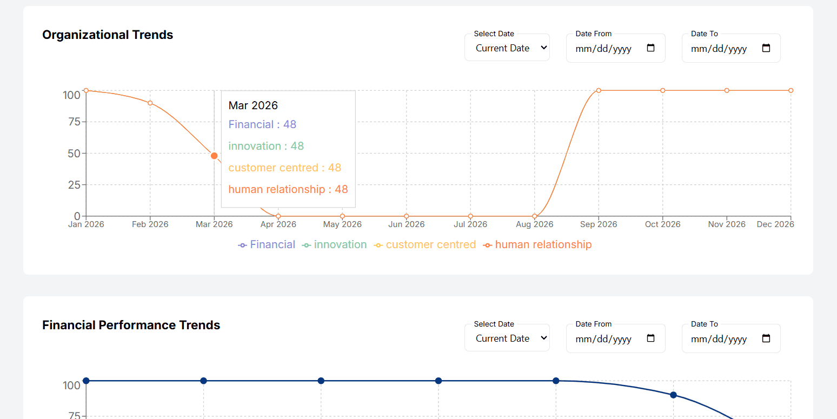The image size is (837, 419).
Task: Toggle the innovation series in the legend
Action: pos(334,244)
